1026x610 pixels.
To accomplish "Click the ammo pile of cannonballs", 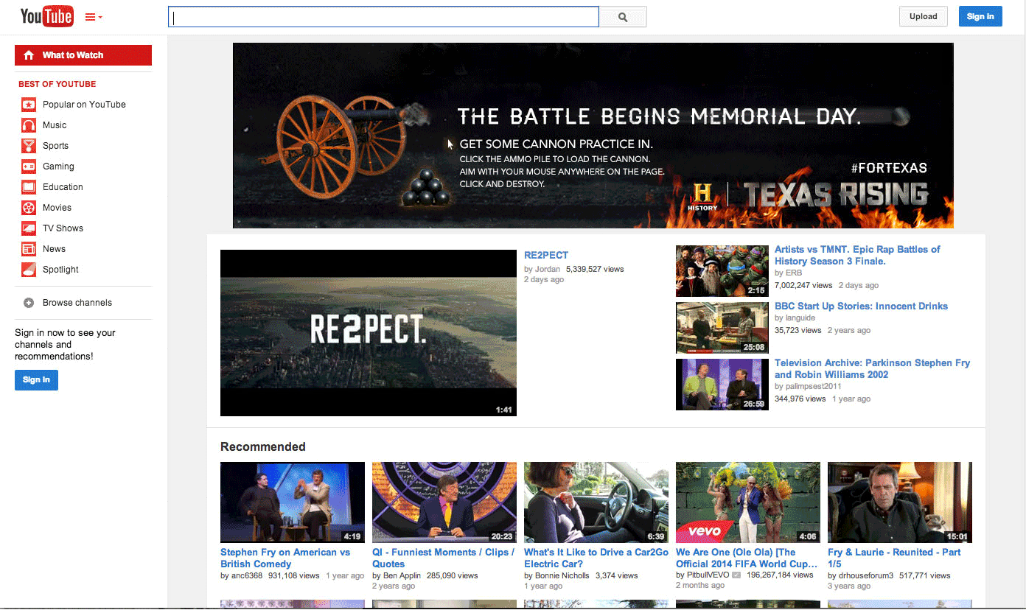I will [x=425, y=189].
